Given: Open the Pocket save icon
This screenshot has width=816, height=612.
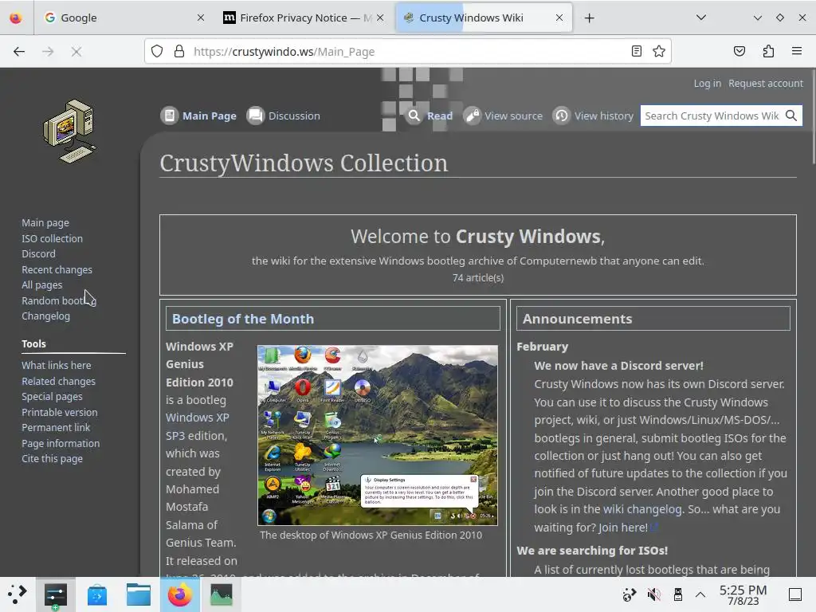Looking at the screenshot, I should tap(739, 51).
